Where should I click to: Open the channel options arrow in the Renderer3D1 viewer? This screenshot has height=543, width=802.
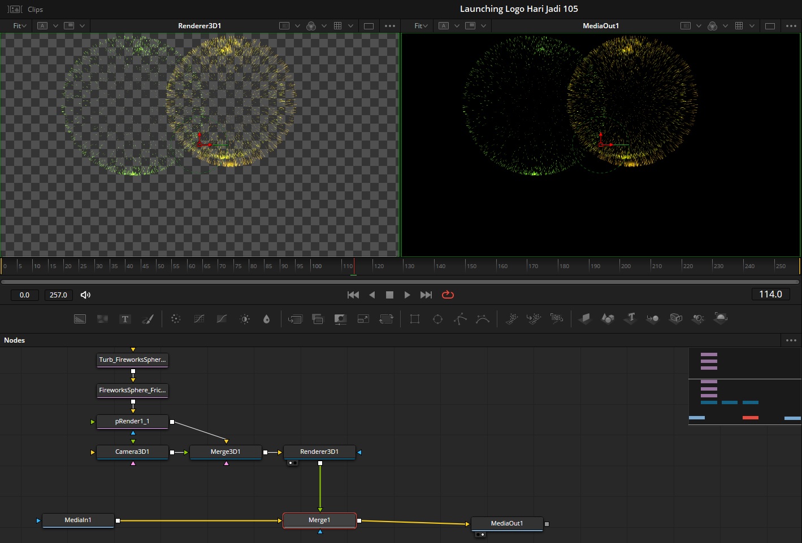[324, 26]
